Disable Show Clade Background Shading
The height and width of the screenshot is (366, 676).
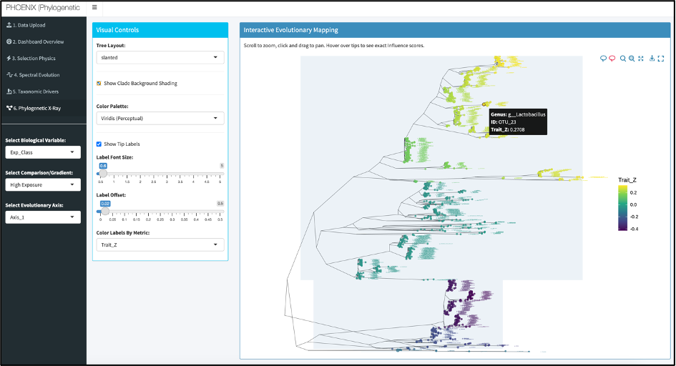(x=99, y=83)
